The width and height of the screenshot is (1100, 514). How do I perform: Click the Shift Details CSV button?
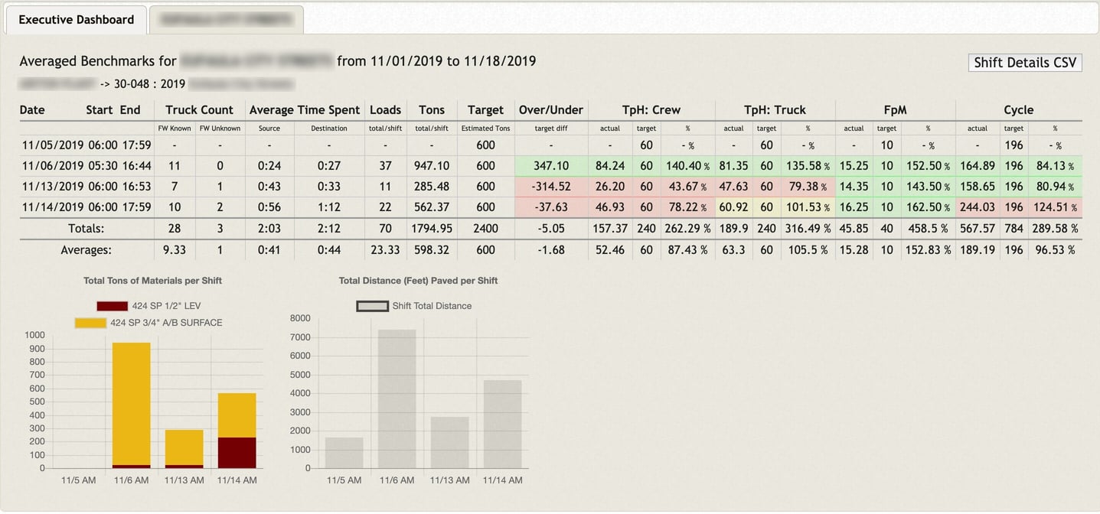pos(1024,62)
